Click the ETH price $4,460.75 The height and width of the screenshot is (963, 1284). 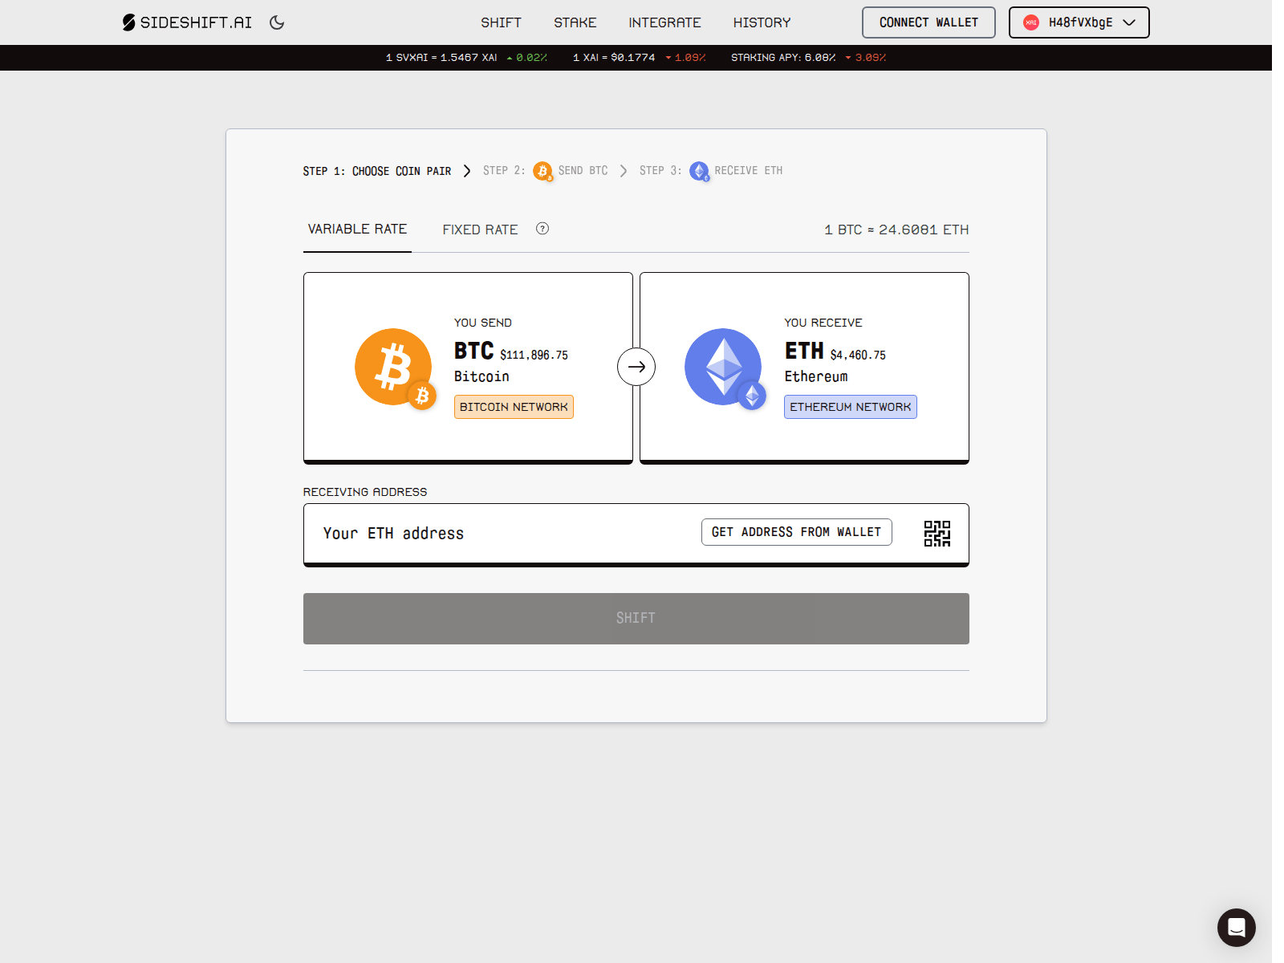[858, 355]
